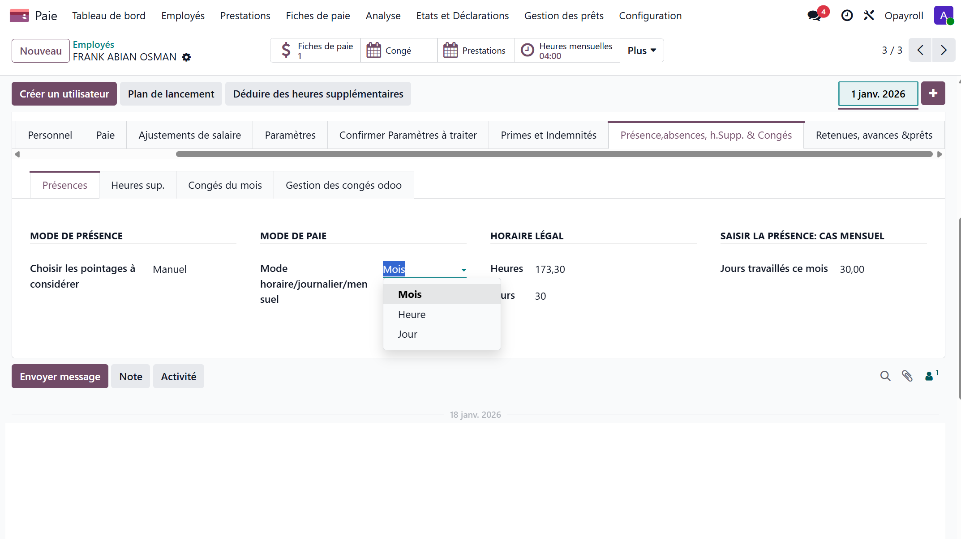Search messages with the magnifier icon
The height and width of the screenshot is (539, 961).
click(x=885, y=376)
